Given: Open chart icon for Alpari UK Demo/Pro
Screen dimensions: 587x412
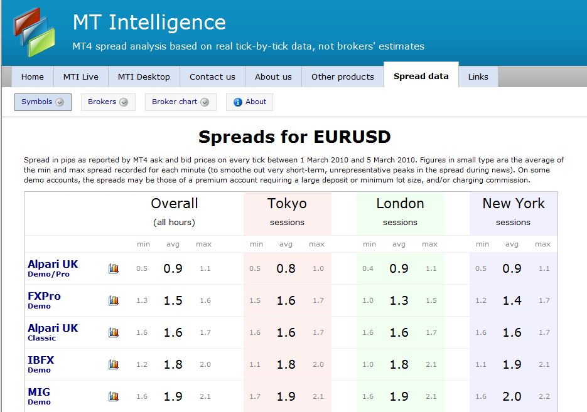Looking at the screenshot, I should point(114,268).
